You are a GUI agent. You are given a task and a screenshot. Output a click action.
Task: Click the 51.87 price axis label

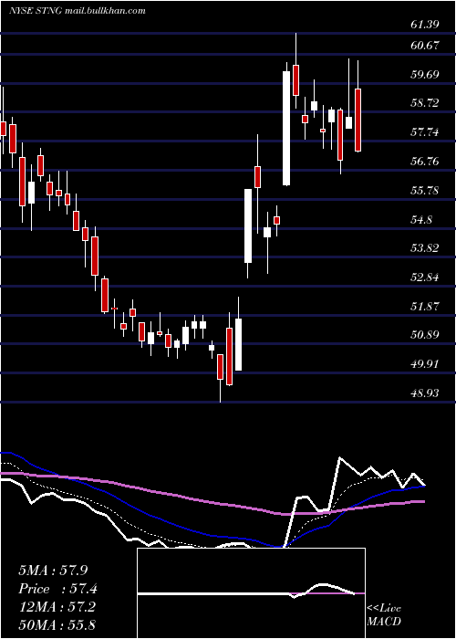(x=425, y=307)
